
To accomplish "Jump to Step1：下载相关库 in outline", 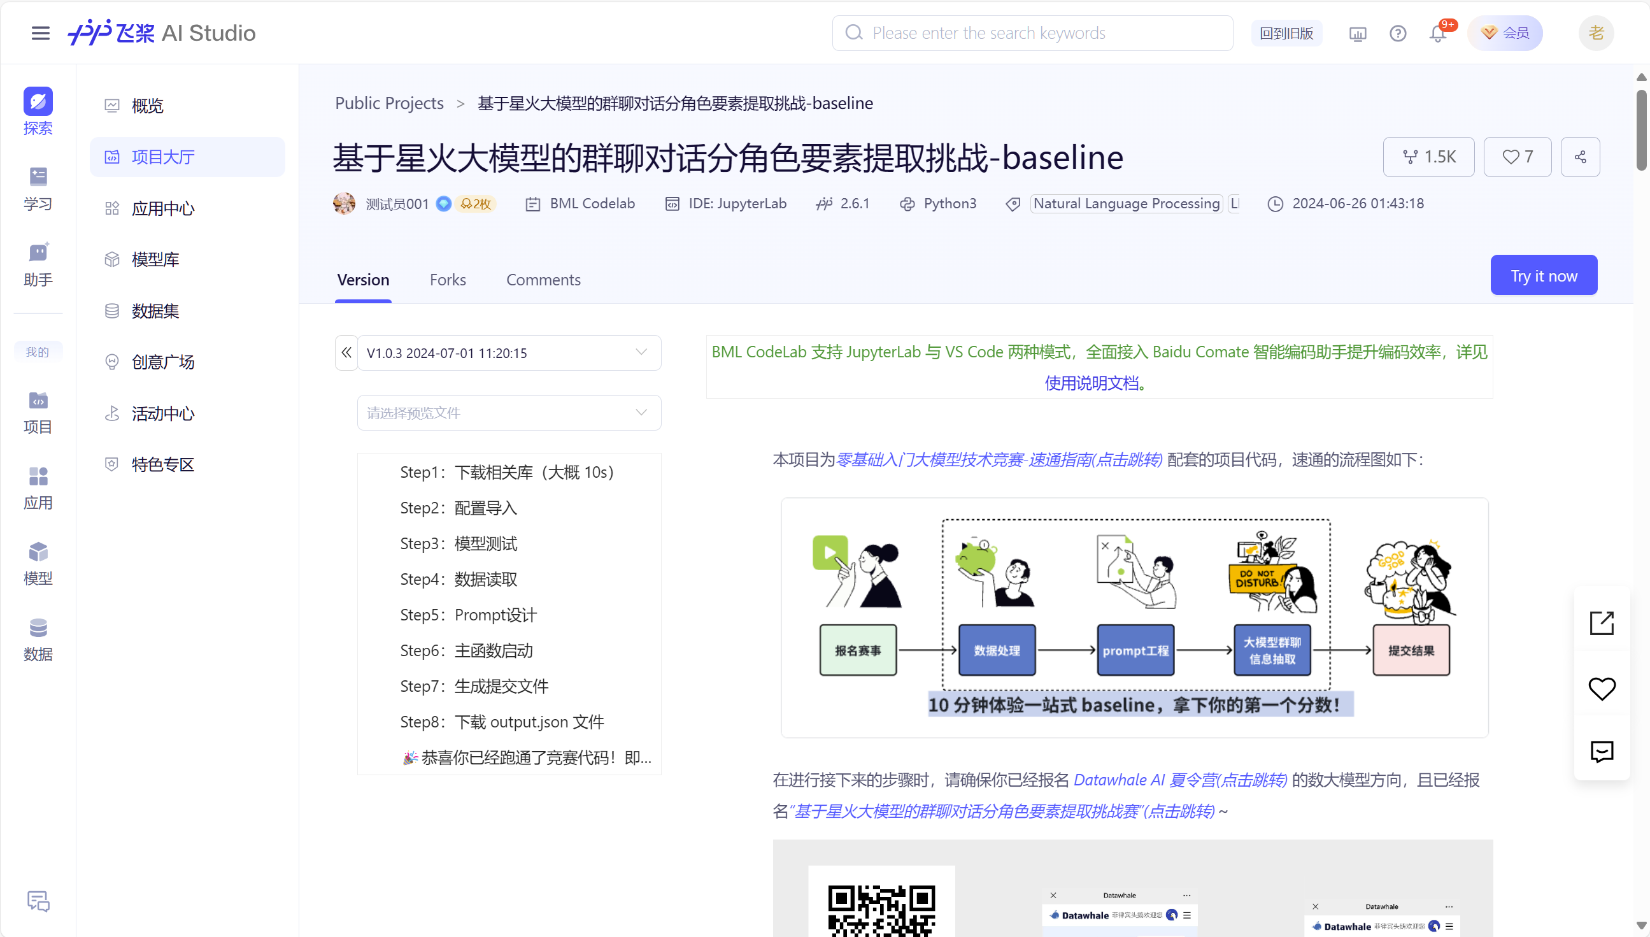I will click(507, 473).
